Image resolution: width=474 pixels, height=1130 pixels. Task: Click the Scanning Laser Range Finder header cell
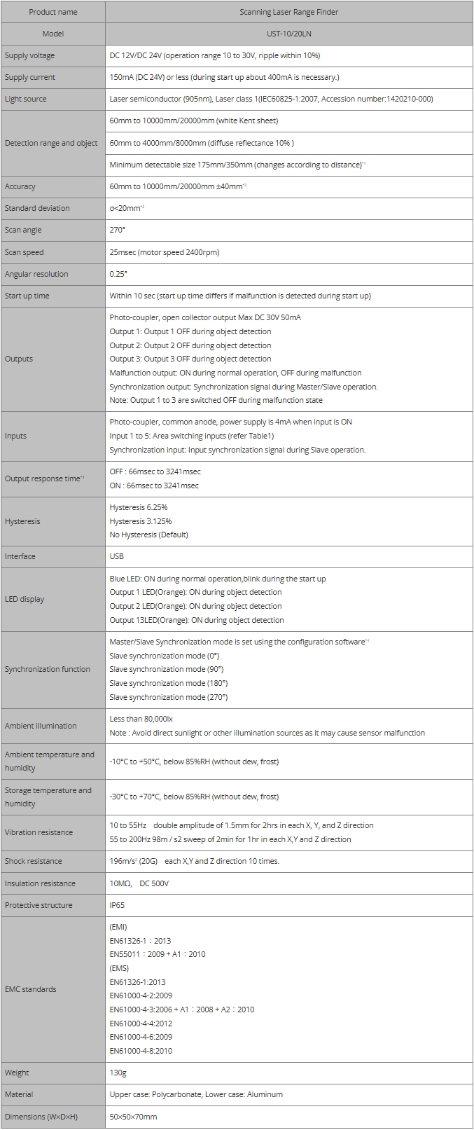coord(288,12)
